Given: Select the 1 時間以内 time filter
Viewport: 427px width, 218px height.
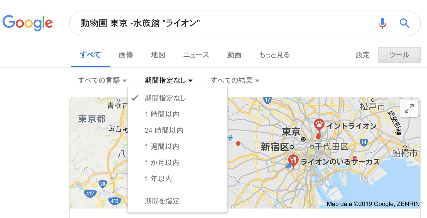Looking at the screenshot, I should pos(161,114).
